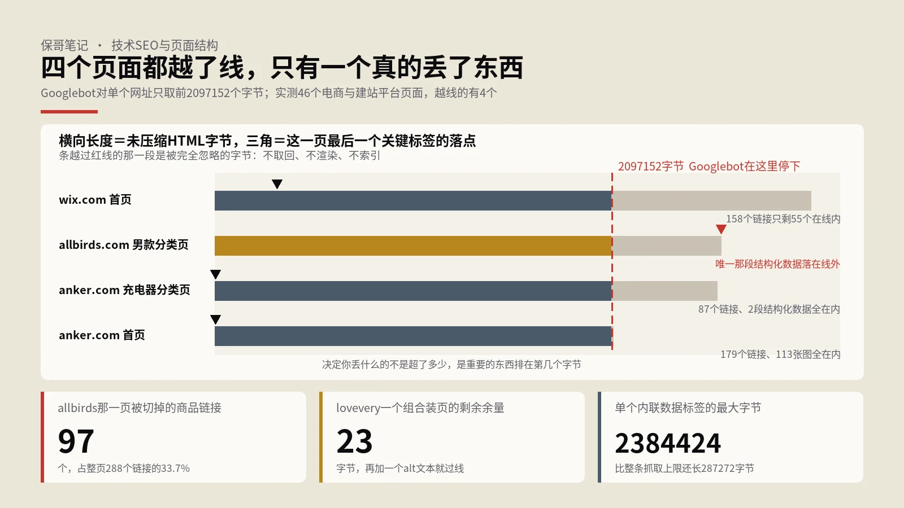Click the large number "2384424"

pos(668,443)
